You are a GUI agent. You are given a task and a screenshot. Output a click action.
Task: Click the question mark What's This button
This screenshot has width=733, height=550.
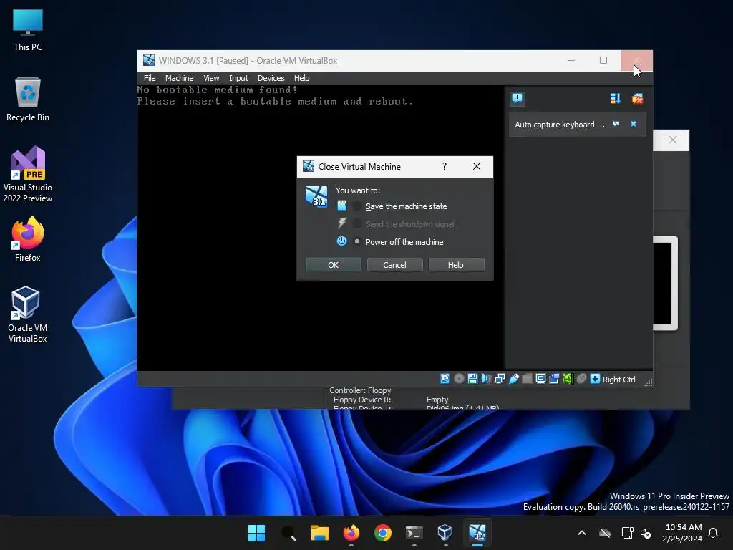445,166
